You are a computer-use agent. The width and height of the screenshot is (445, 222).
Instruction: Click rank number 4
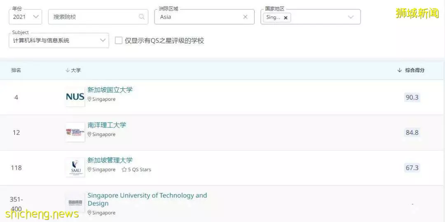pos(16,97)
